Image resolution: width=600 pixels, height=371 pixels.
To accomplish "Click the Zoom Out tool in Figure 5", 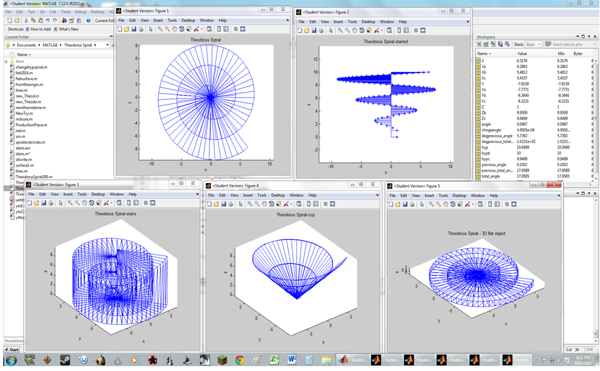I will pos(438,204).
